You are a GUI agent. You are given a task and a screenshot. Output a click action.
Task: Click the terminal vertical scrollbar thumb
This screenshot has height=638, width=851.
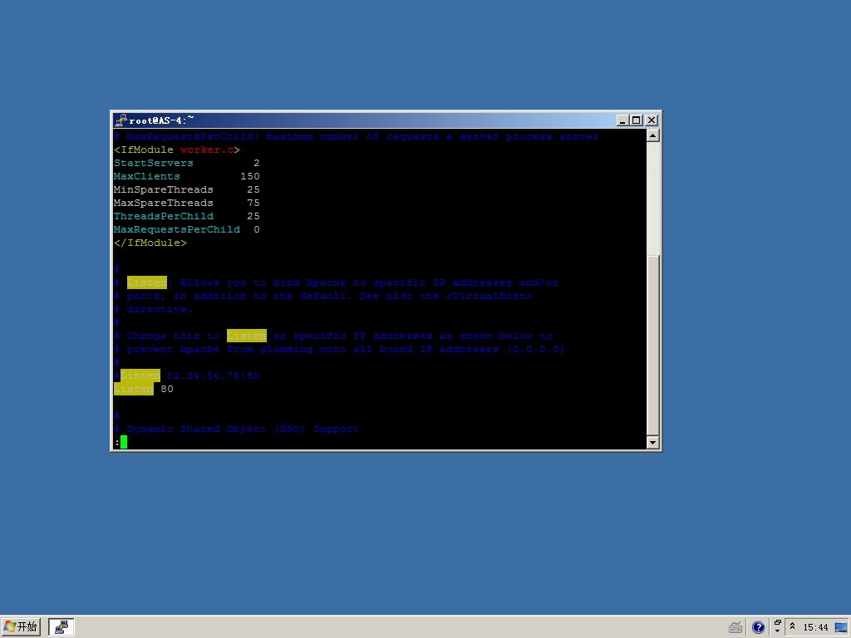653,345
